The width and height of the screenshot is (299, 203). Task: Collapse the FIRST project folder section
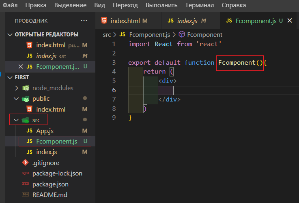[10, 78]
